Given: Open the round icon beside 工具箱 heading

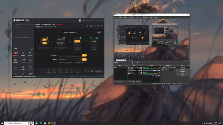Looking at the screenshot, I should (x=31, y=49).
